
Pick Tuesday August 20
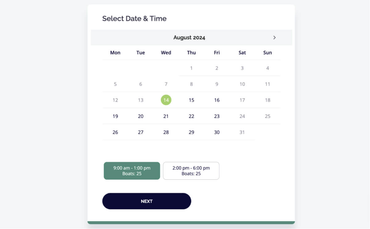click(141, 116)
